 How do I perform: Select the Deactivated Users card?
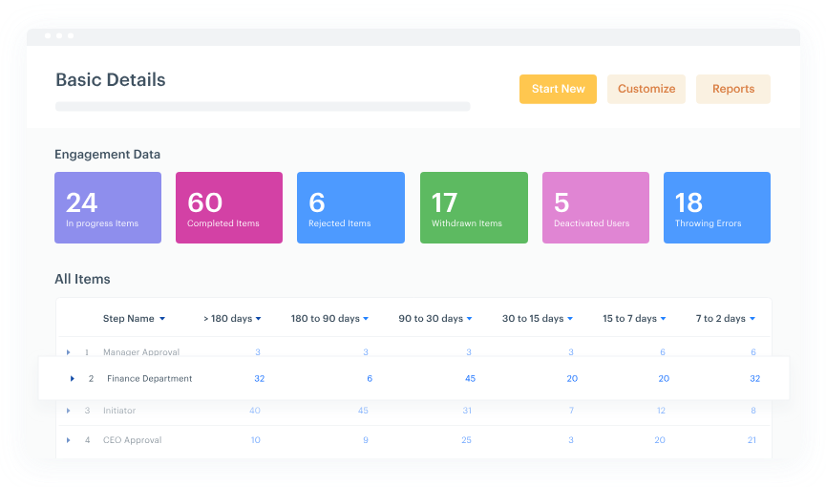pyautogui.click(x=595, y=207)
